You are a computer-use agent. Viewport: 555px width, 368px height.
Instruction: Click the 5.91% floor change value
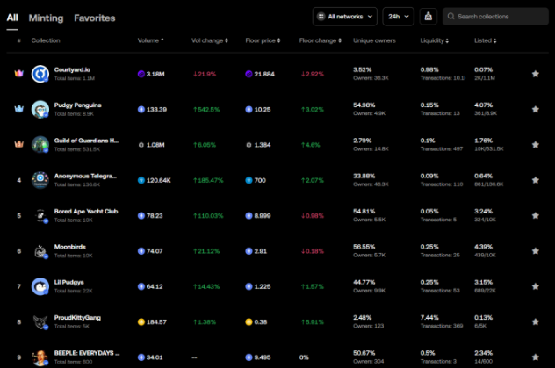click(313, 322)
